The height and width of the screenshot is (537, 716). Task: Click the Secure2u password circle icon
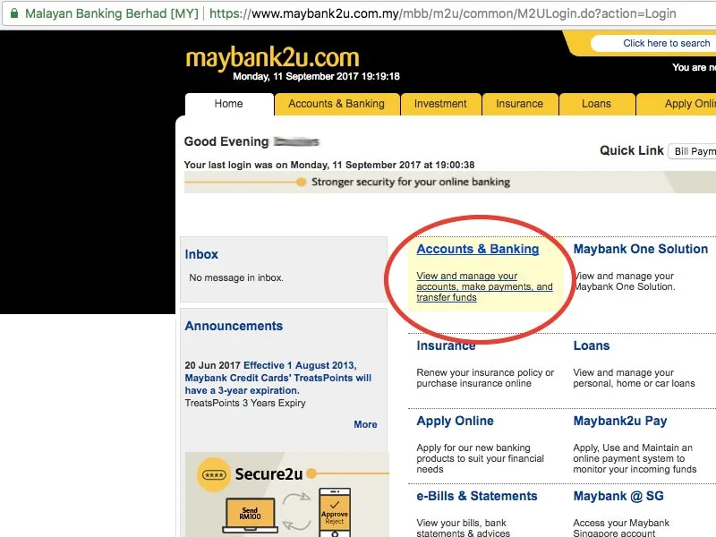point(214,475)
